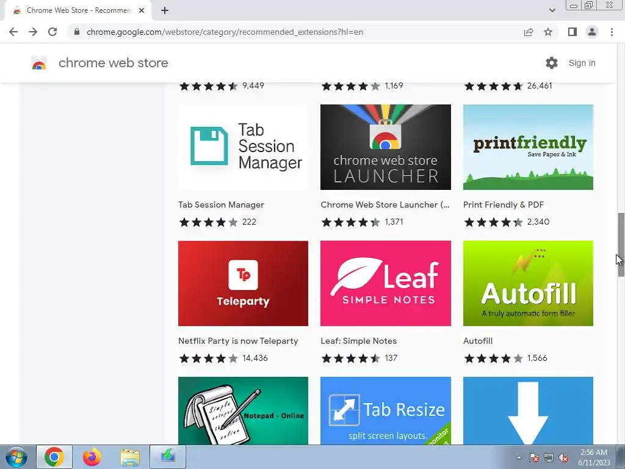Click Tab Session Manager's 222 rating count
Viewport: 625px width, 469px height.
point(249,222)
